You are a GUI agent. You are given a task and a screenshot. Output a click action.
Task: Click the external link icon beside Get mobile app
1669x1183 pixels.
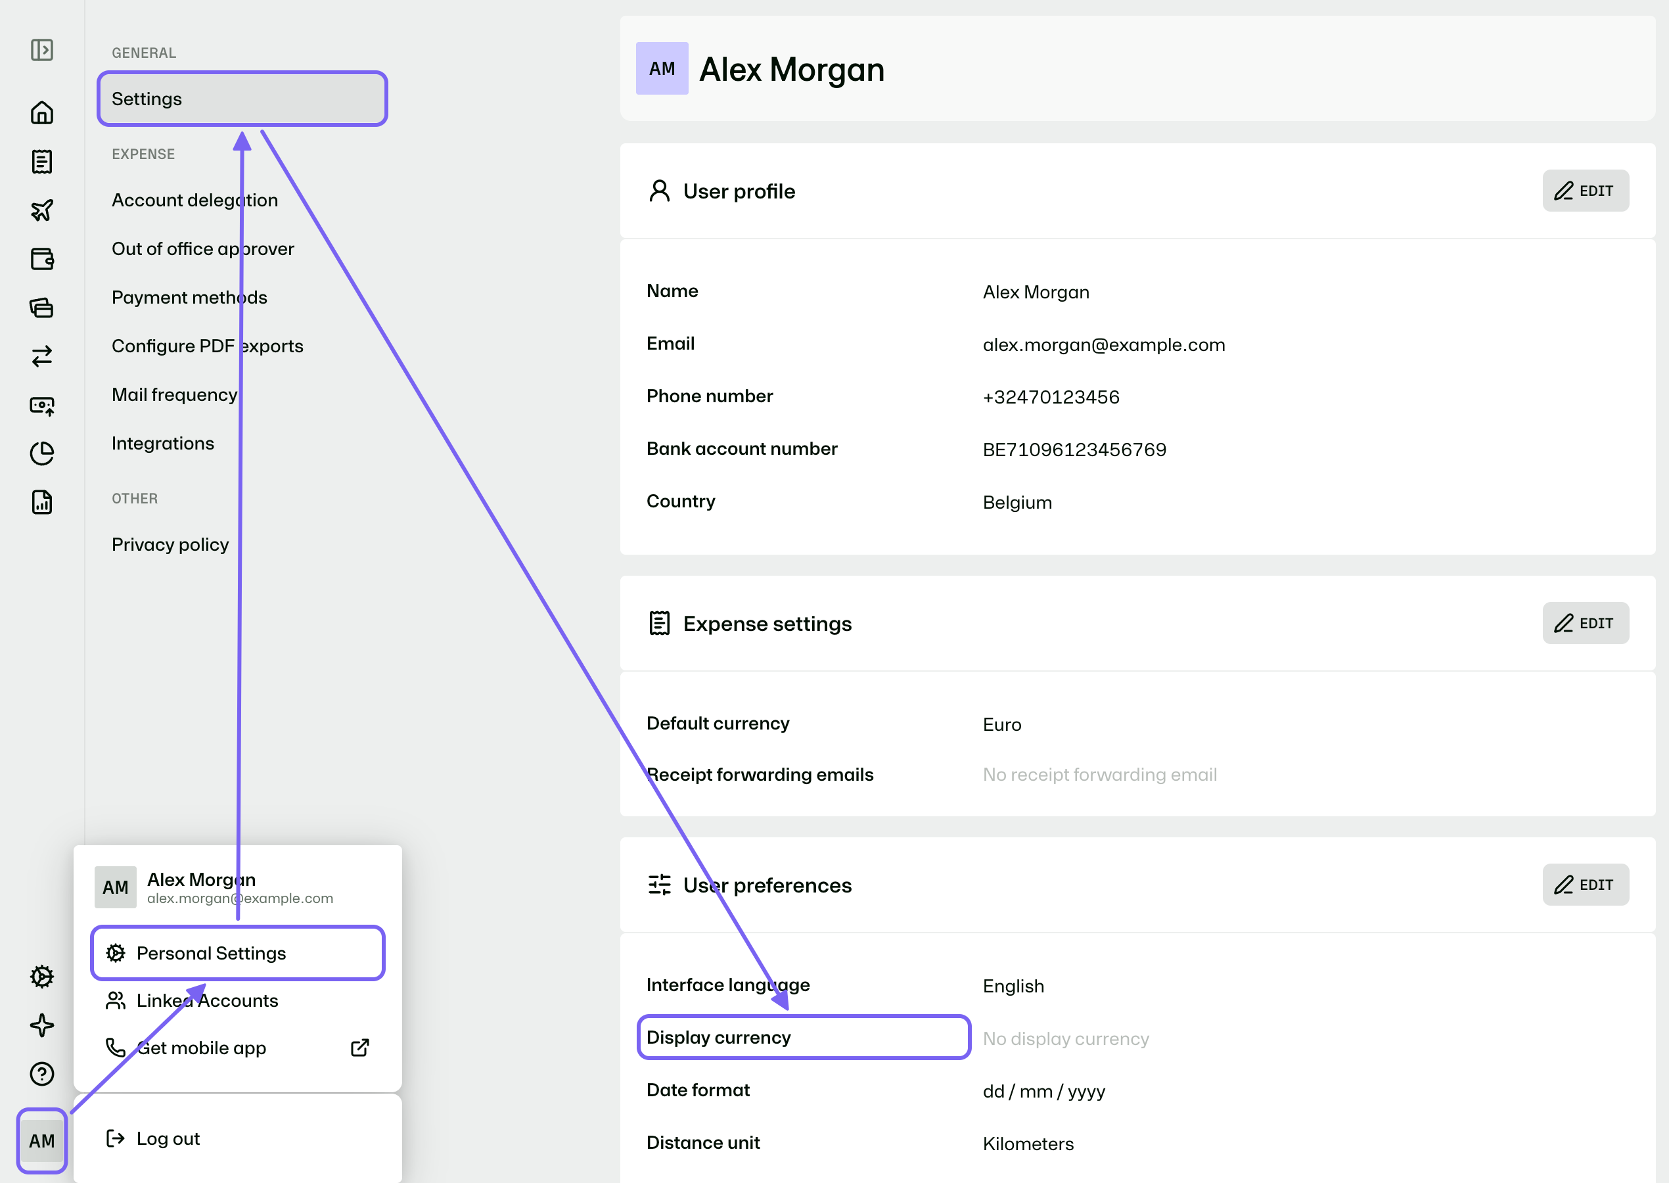[x=359, y=1048]
